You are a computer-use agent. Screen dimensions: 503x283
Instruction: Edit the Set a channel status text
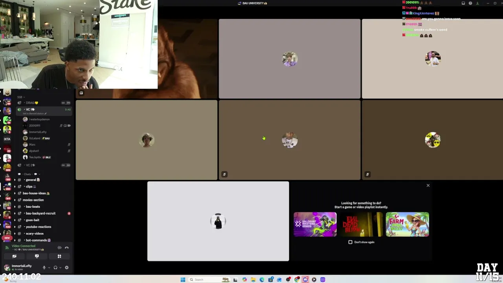pos(35,114)
